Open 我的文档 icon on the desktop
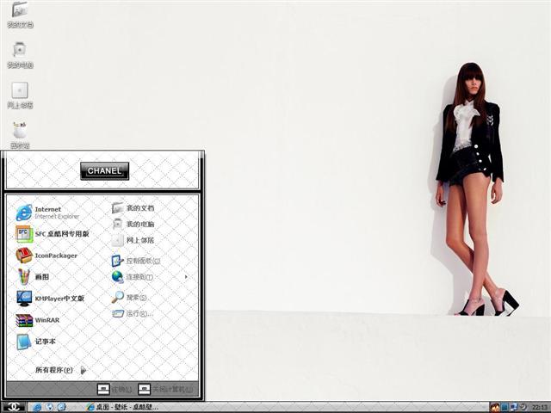 click(20, 15)
